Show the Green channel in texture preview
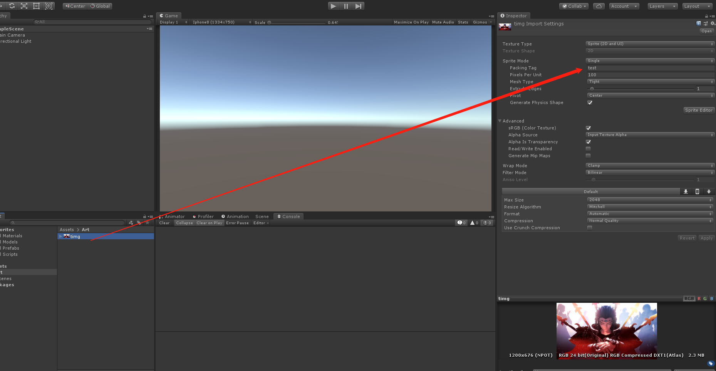 [705, 299]
